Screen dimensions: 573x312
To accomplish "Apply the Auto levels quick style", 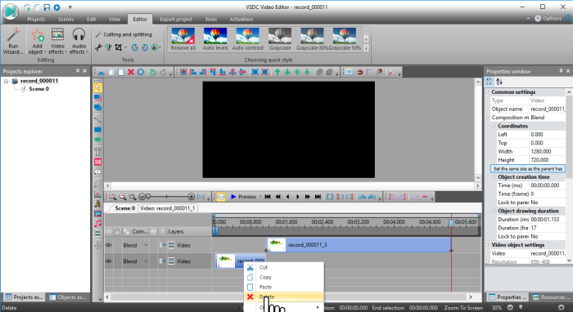I will pos(215,39).
